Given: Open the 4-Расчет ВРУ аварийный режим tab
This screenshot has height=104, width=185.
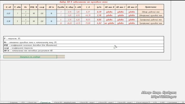Looking at the screenshot, I should (x=65, y=102).
